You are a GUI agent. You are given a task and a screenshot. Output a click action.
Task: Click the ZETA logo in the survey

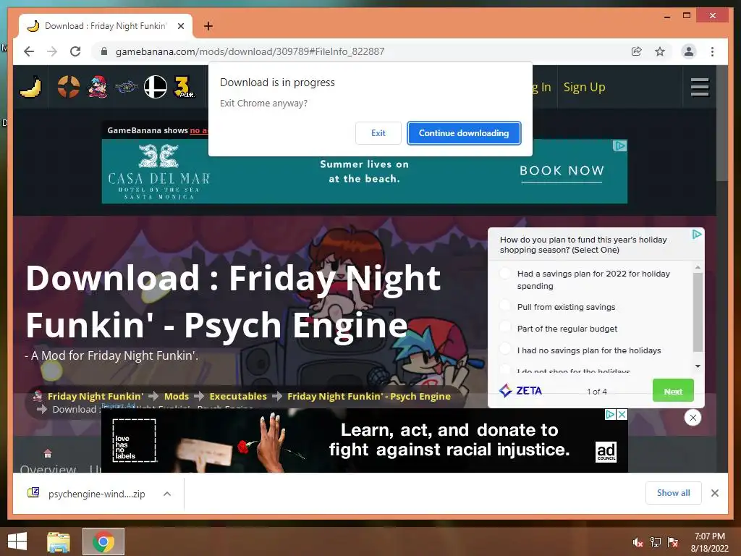520,390
